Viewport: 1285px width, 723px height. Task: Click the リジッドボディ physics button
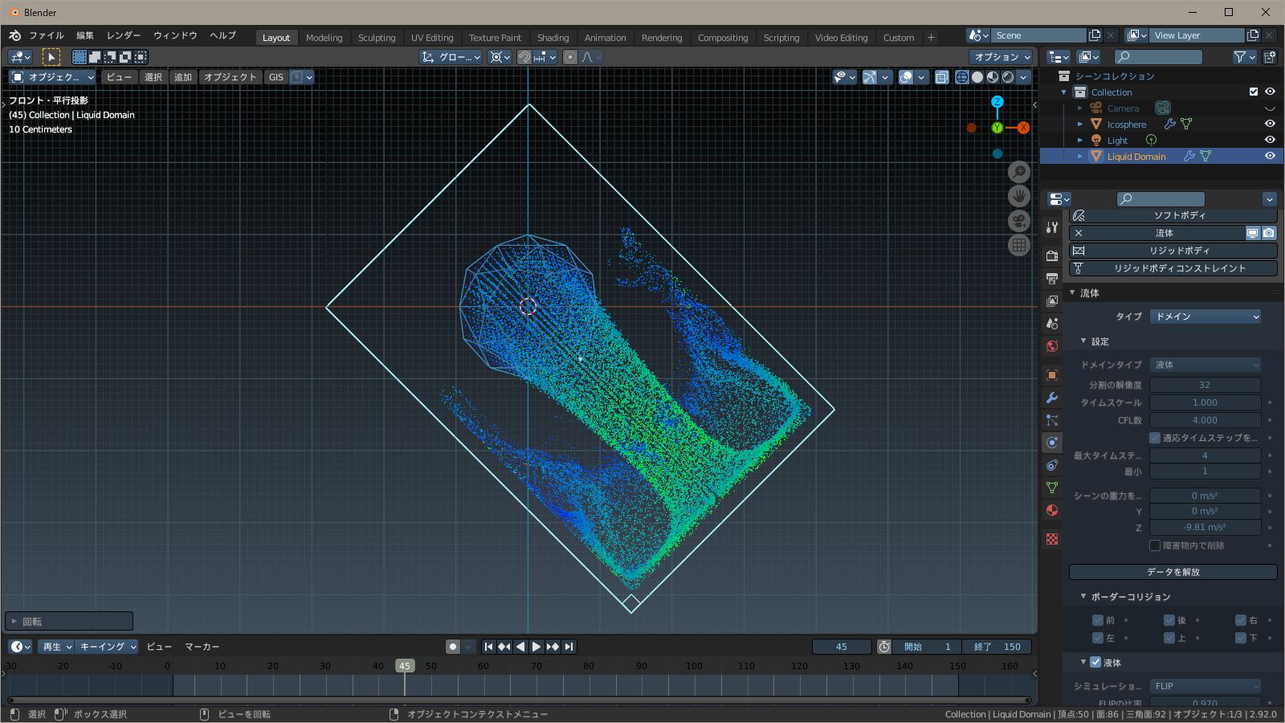coord(1173,251)
